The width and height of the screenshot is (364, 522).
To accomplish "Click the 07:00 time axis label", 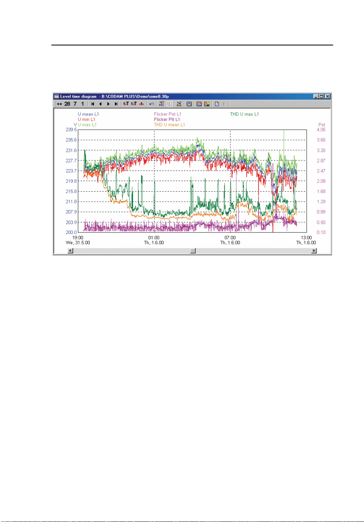I will 230,238.
